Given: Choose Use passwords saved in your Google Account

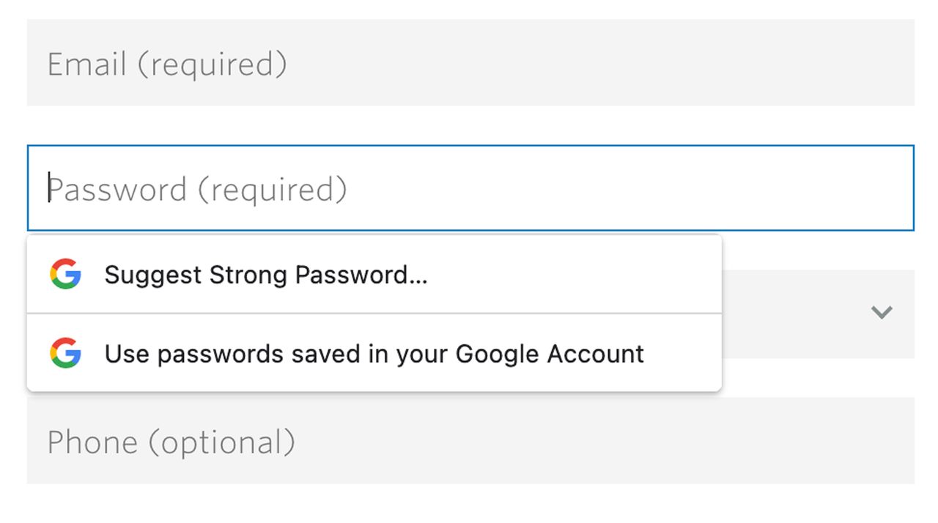Looking at the screenshot, I should click(x=374, y=353).
